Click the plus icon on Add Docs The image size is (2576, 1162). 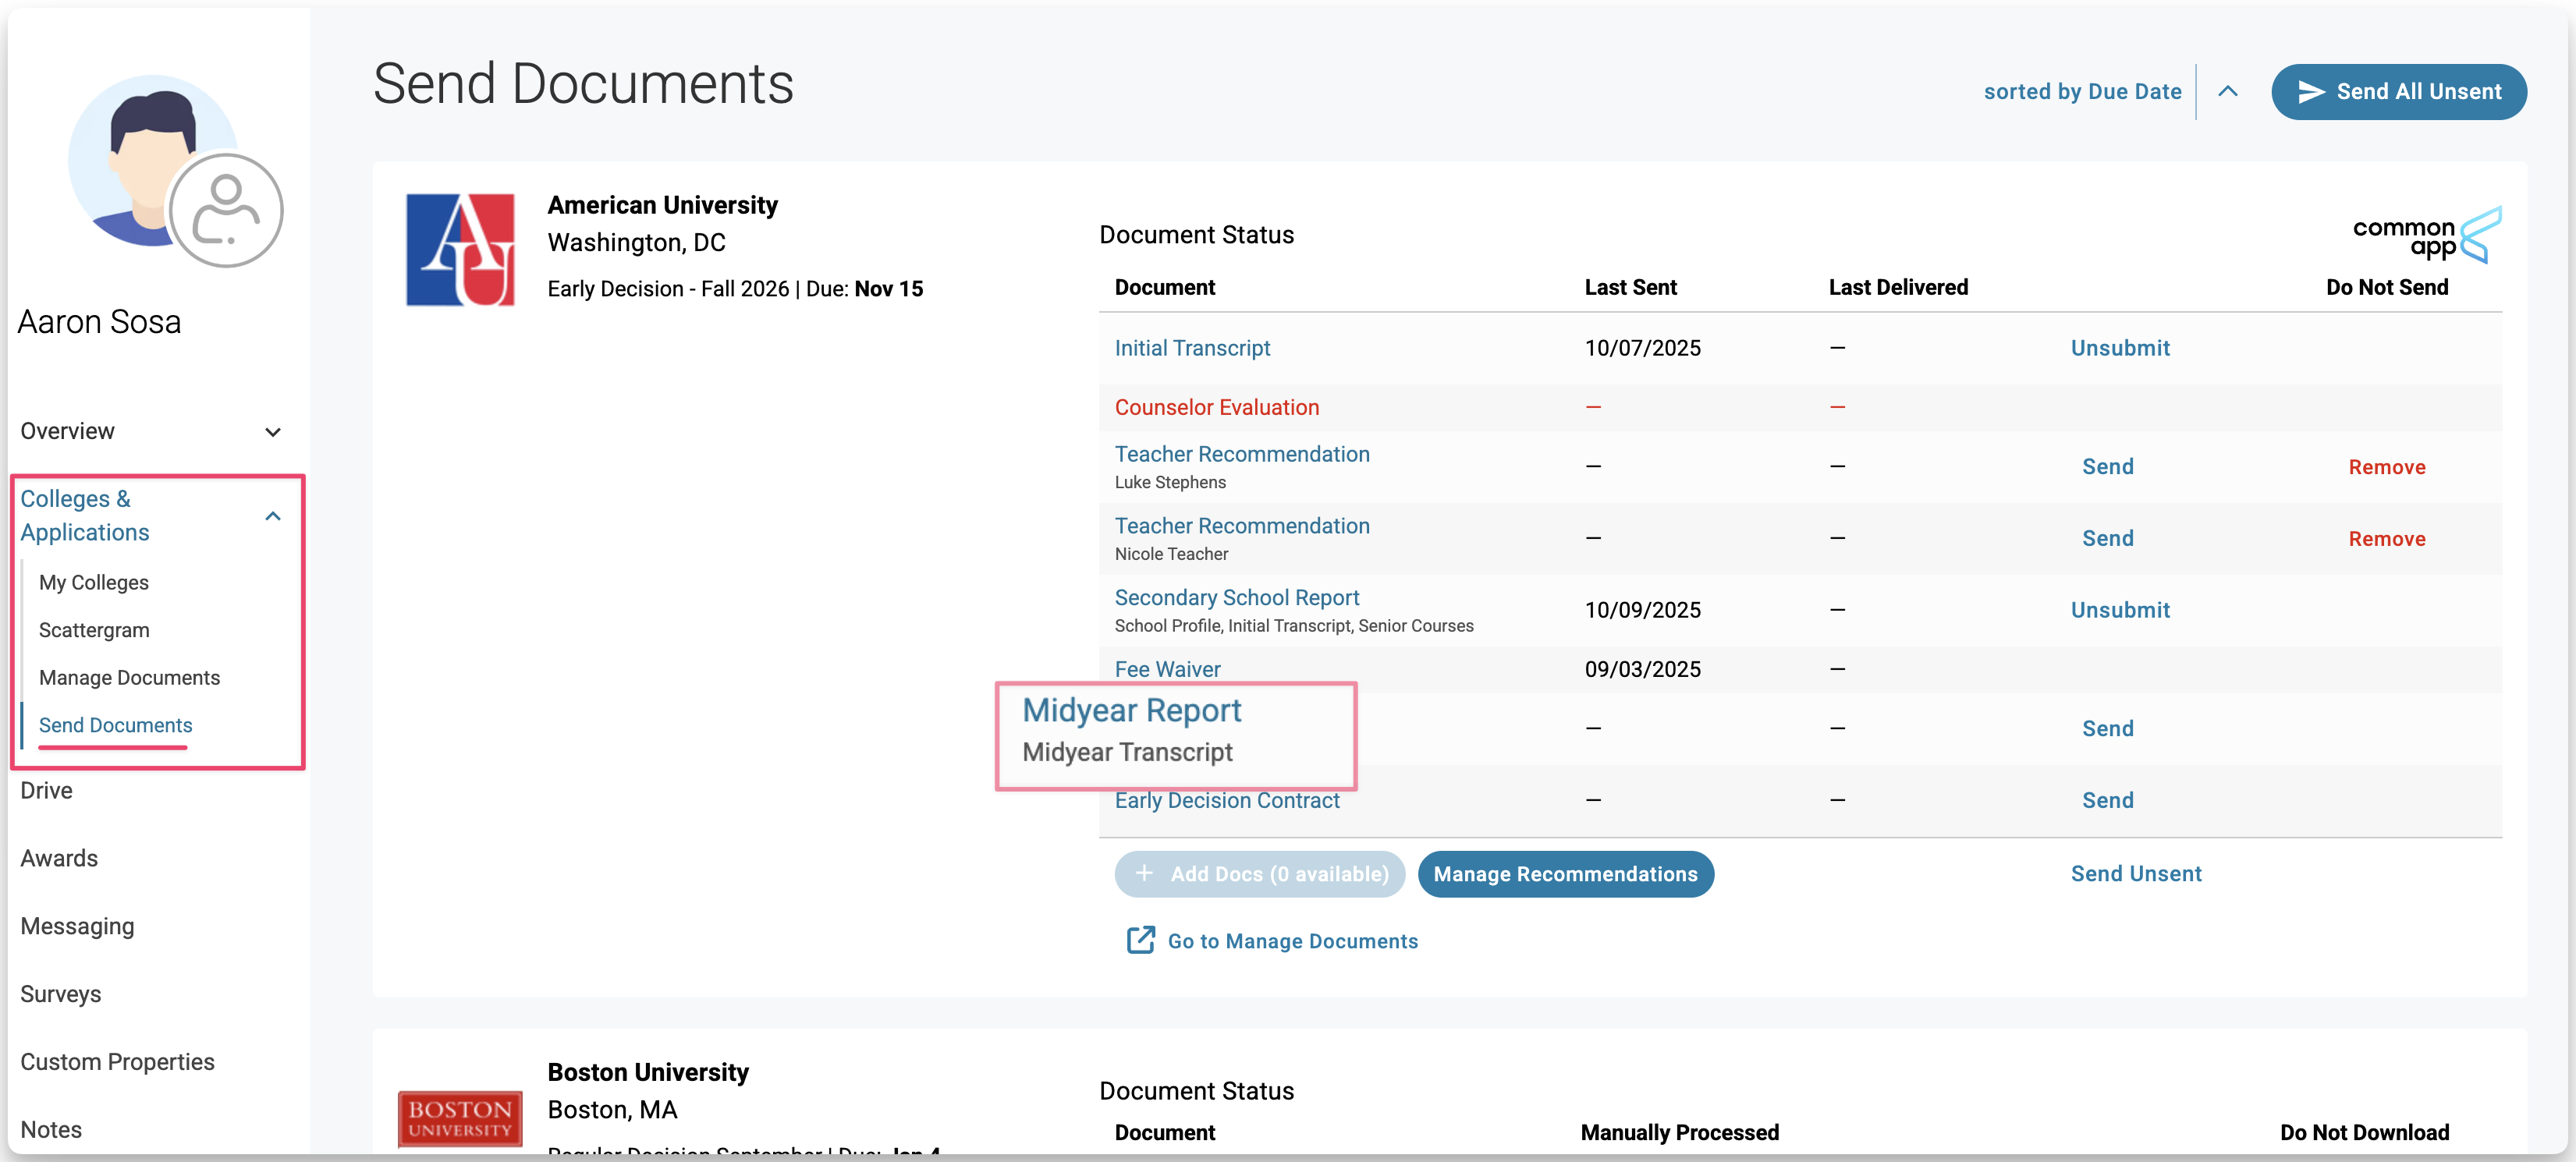pyautogui.click(x=1144, y=873)
